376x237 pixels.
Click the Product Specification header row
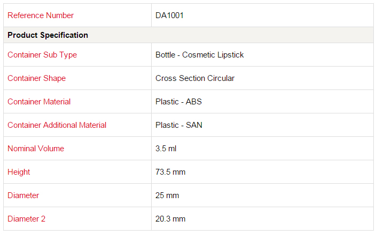point(189,35)
